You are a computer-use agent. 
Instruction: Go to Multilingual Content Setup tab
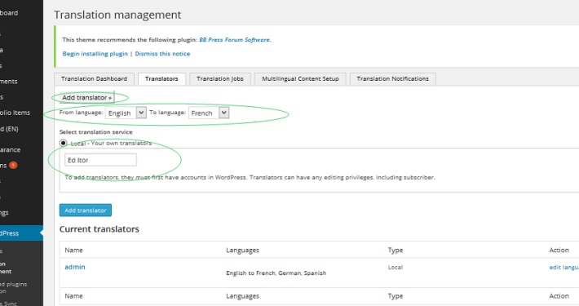300,78
